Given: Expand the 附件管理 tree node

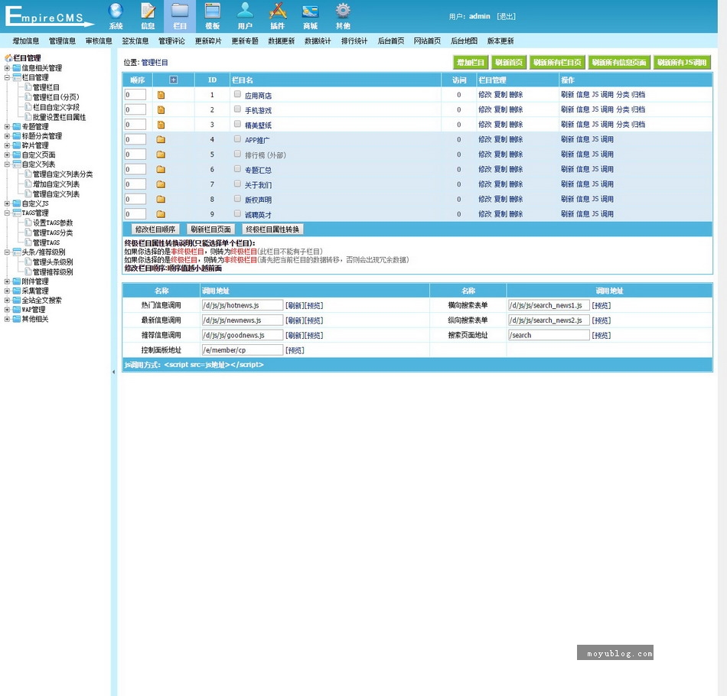Looking at the screenshot, I should pyautogui.click(x=7, y=281).
